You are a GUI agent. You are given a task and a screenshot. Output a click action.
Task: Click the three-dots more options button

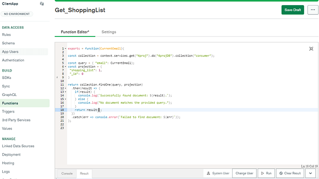313,10
